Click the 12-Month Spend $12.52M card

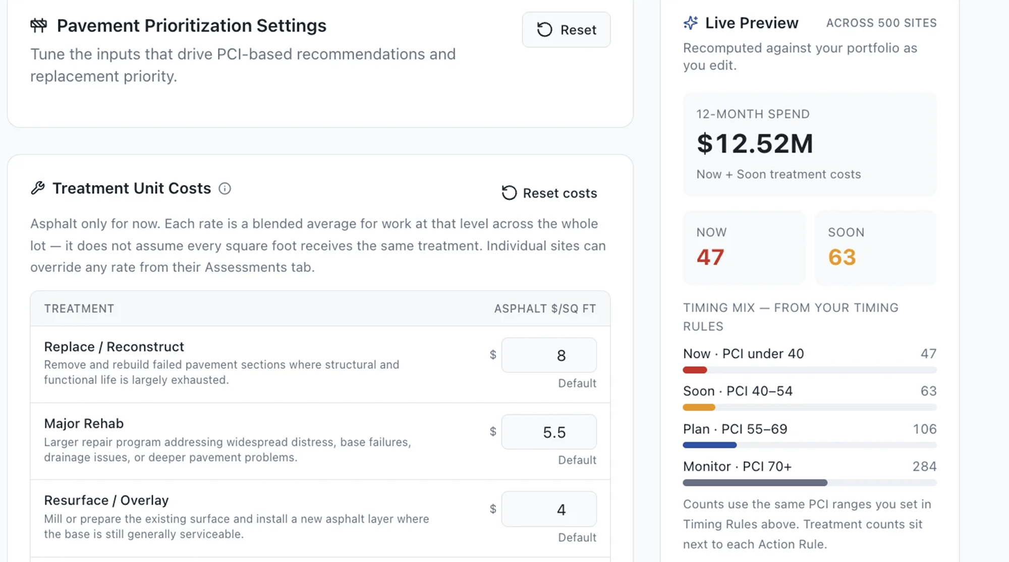(x=810, y=145)
